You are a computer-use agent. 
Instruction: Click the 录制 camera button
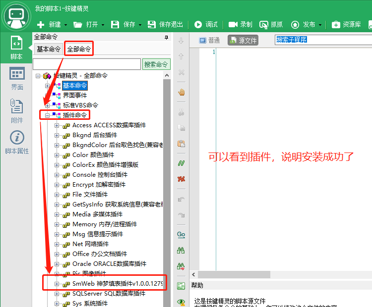[240, 24]
